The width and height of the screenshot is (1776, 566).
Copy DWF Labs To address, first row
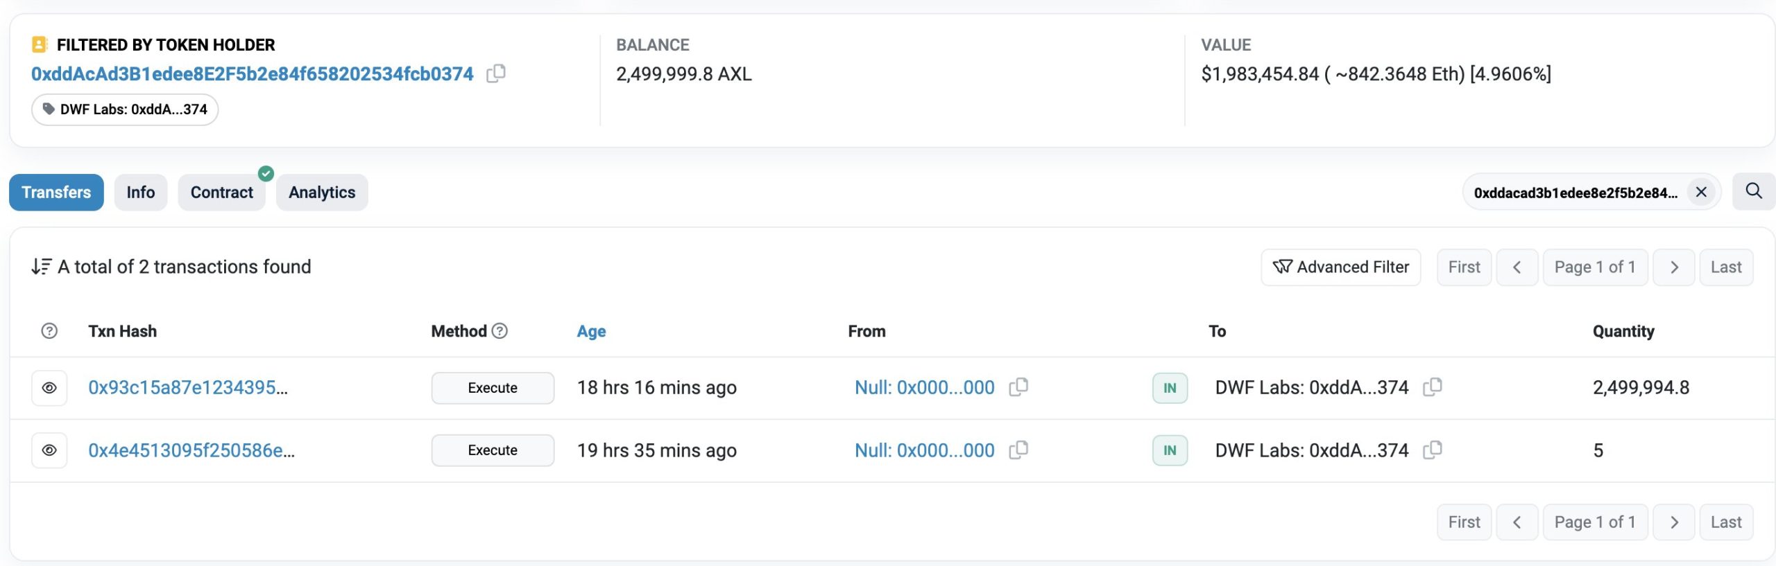[1432, 387]
